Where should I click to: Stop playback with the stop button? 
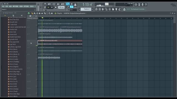[x=52, y=7]
